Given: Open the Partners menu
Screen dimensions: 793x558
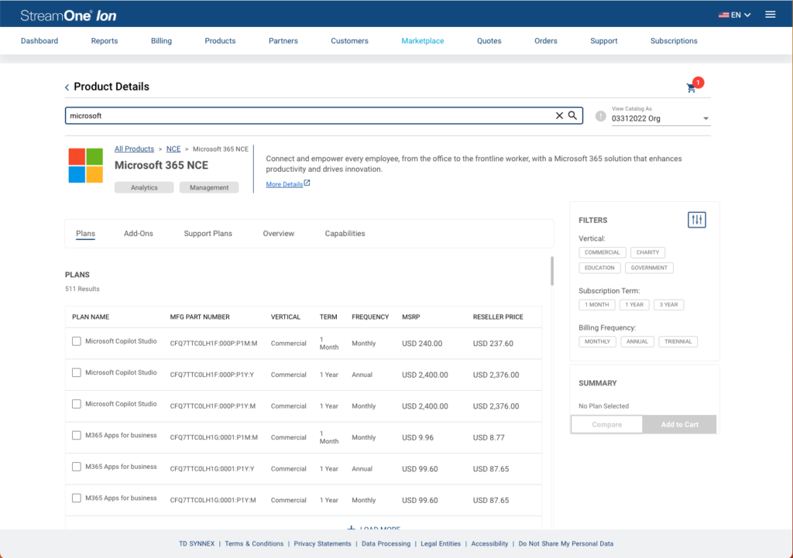Looking at the screenshot, I should pyautogui.click(x=283, y=41).
